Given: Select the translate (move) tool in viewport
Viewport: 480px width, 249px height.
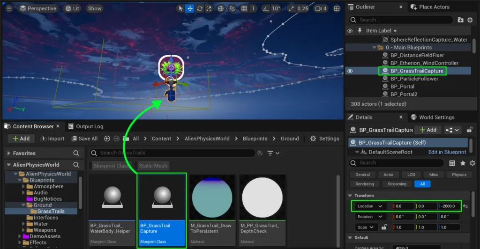Looking at the screenshot, I should (190, 8).
